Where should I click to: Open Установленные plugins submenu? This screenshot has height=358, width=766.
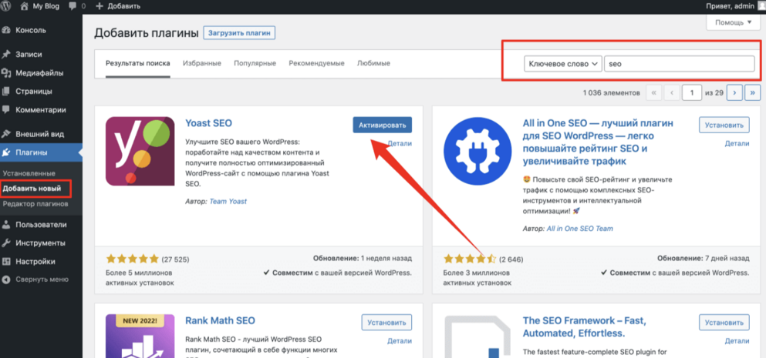click(x=29, y=174)
